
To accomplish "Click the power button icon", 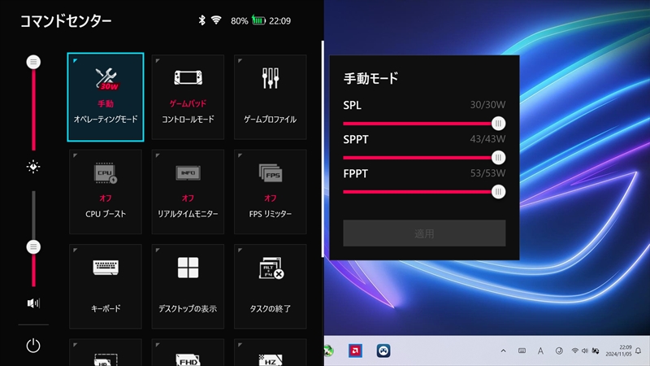I will [33, 346].
